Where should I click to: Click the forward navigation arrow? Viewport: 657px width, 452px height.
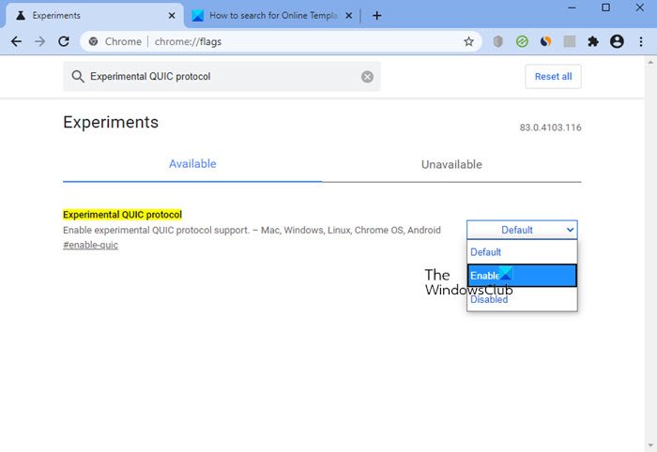coord(39,41)
